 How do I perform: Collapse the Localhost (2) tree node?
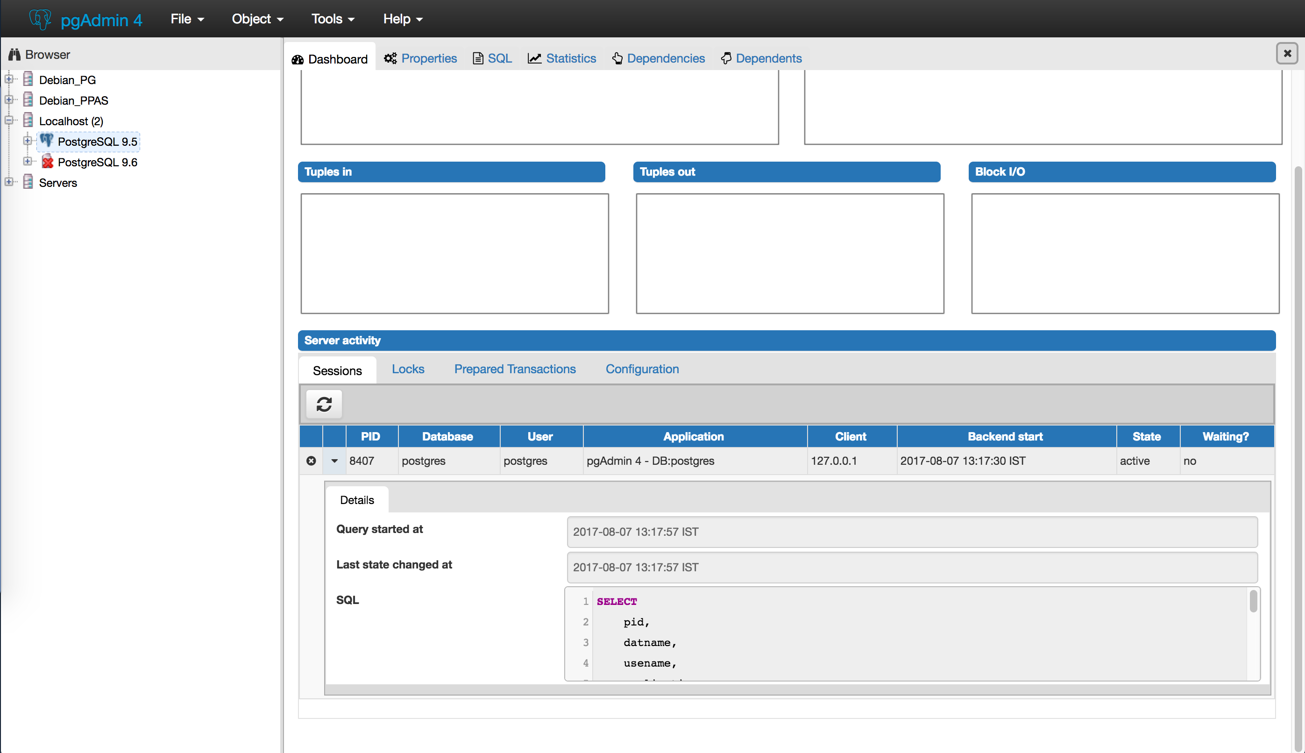pyautogui.click(x=9, y=120)
